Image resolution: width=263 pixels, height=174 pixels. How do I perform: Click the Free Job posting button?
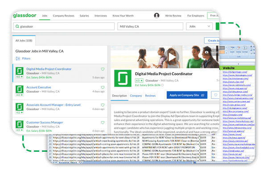pyautogui.click(x=213, y=16)
